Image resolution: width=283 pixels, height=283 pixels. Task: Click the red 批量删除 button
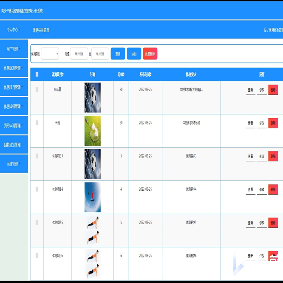click(150, 54)
